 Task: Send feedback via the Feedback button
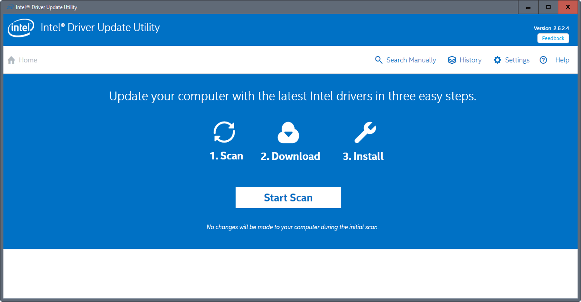pos(553,38)
